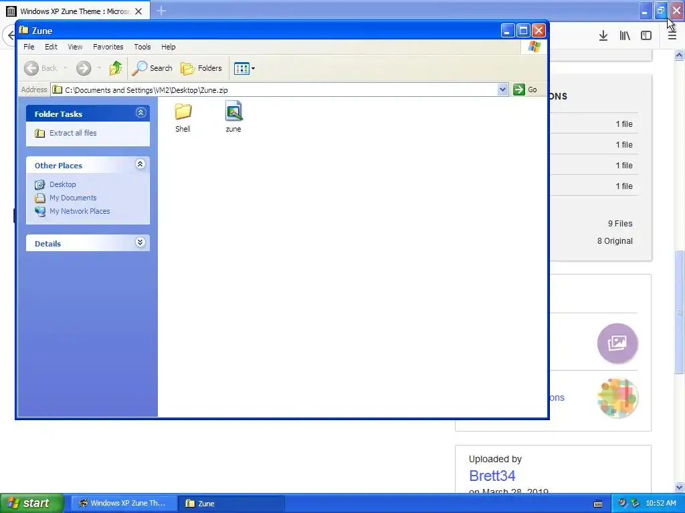Expand the Address bar dropdown

click(x=502, y=90)
